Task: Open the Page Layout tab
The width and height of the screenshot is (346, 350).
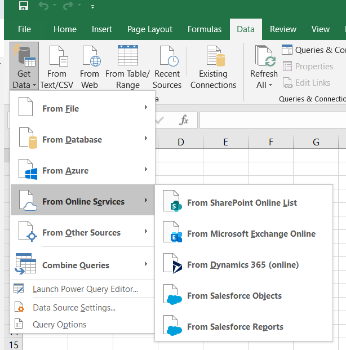Action: pos(149,29)
